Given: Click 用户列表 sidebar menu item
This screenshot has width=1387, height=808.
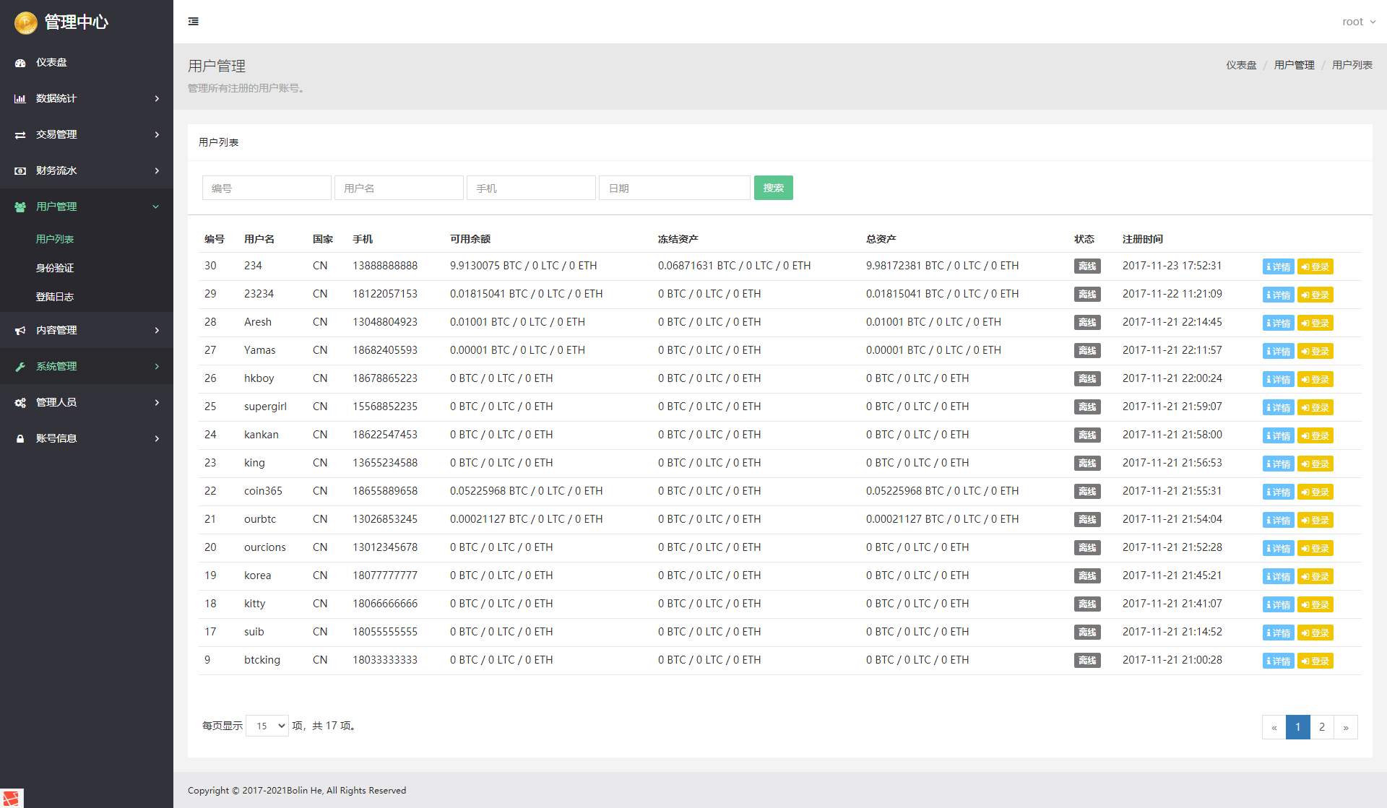Looking at the screenshot, I should (x=55, y=238).
